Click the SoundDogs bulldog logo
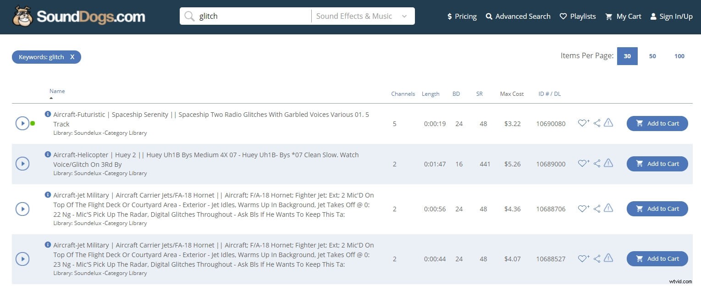 [21, 16]
